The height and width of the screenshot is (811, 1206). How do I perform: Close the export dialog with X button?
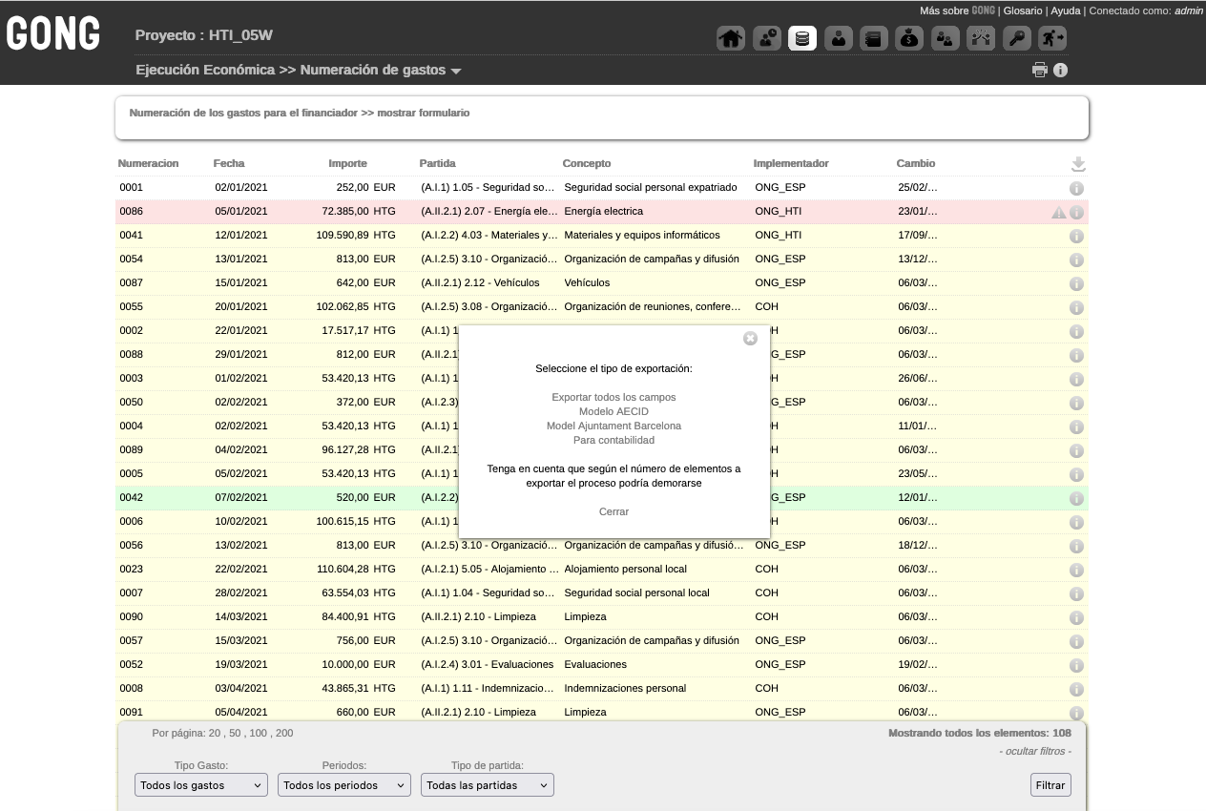750,339
